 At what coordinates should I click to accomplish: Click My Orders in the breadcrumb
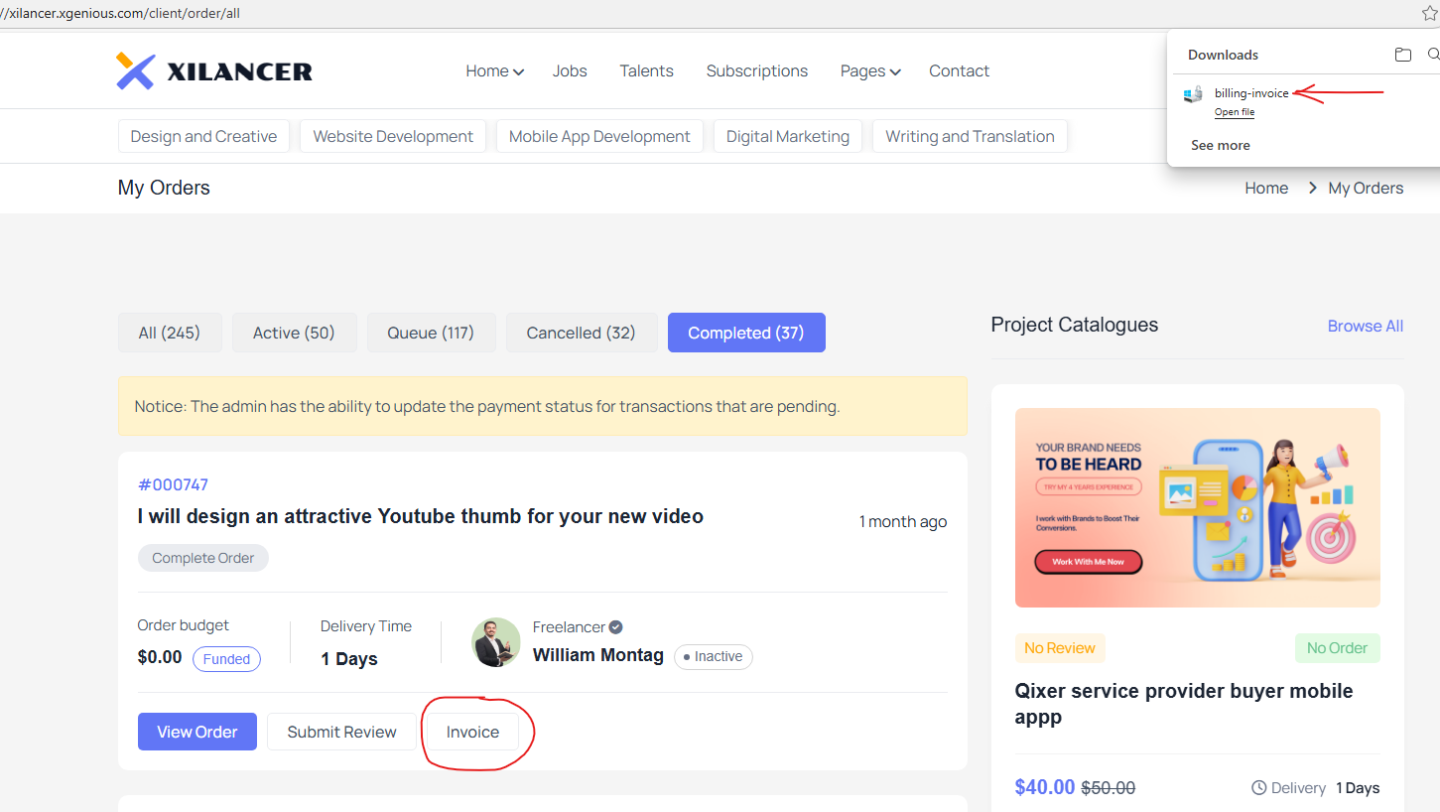tap(1366, 188)
